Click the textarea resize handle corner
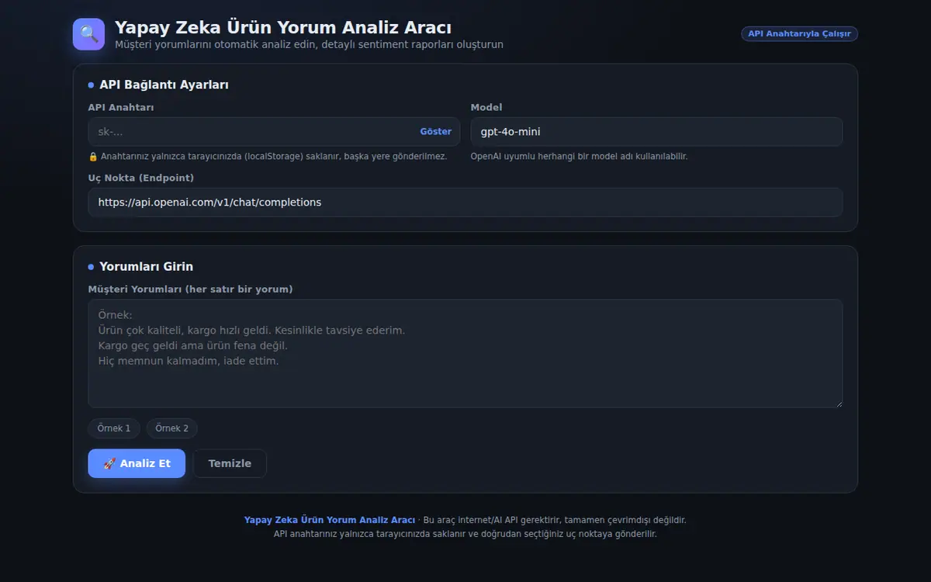Image resolution: width=931 pixels, height=582 pixels. point(838,404)
